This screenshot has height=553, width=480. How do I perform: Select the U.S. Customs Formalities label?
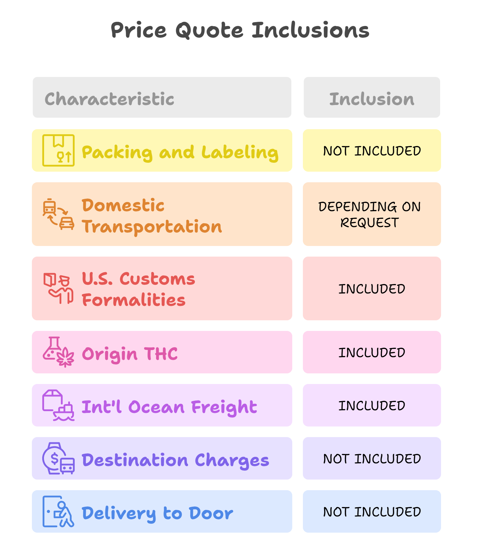[x=138, y=289]
